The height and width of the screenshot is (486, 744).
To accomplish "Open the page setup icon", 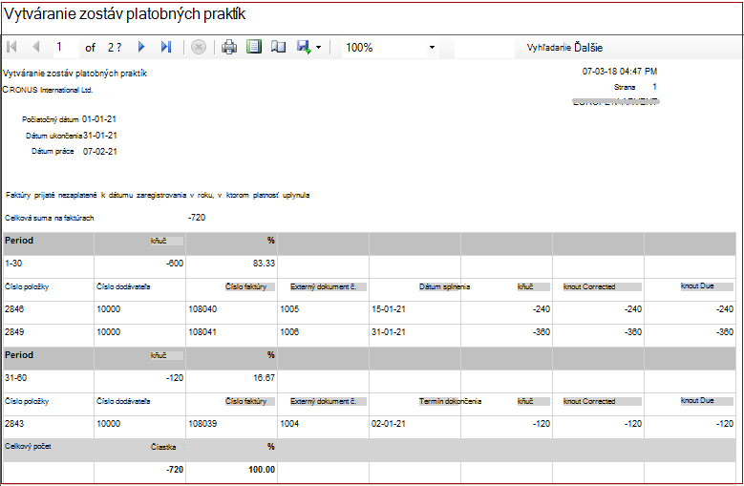I will 278,47.
